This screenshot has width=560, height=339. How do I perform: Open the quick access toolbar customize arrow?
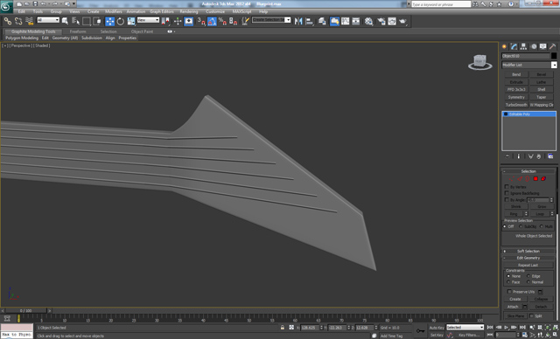(x=74, y=3)
